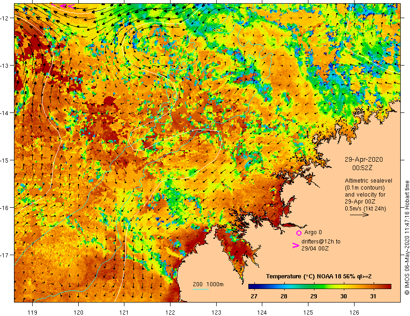The image size is (410, 316).
Task: Click the longitude label 123
Action: pyautogui.click(x=216, y=312)
